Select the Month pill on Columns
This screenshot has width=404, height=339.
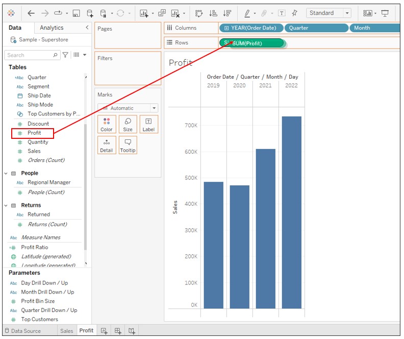pos(374,28)
